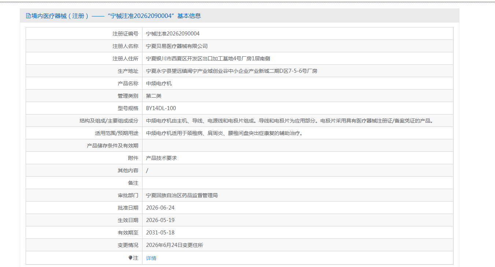Click production address 宁夏永宁县望远镇闽宁产业城

click(232, 71)
